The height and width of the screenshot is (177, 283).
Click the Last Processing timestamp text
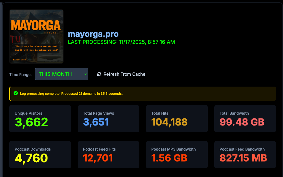click(121, 42)
